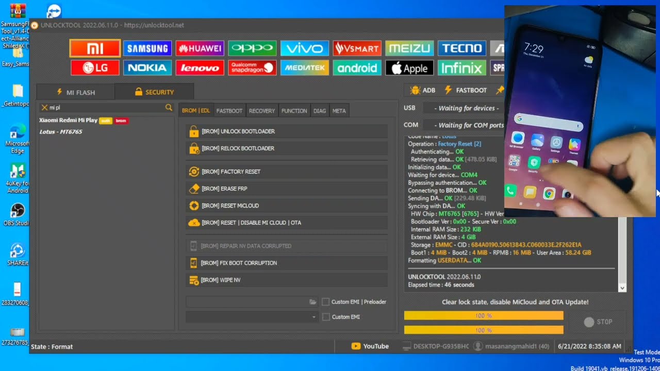Select the Mi (Xiaomi) brand icon

pos(95,48)
